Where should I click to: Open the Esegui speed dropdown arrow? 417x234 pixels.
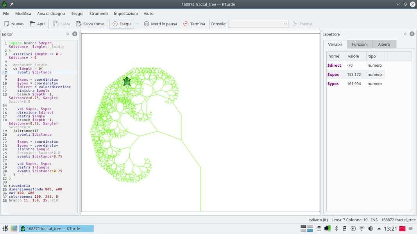click(x=137, y=24)
